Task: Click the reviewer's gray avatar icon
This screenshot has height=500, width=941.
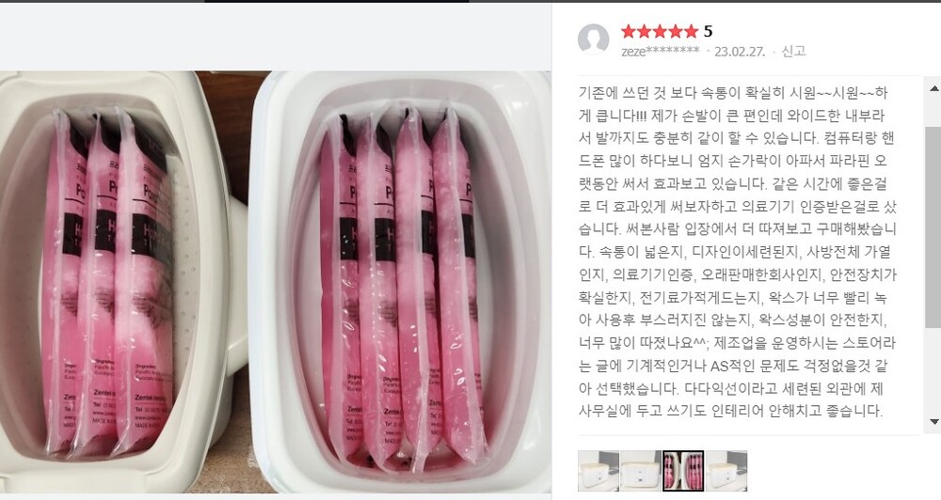Action: [x=593, y=39]
